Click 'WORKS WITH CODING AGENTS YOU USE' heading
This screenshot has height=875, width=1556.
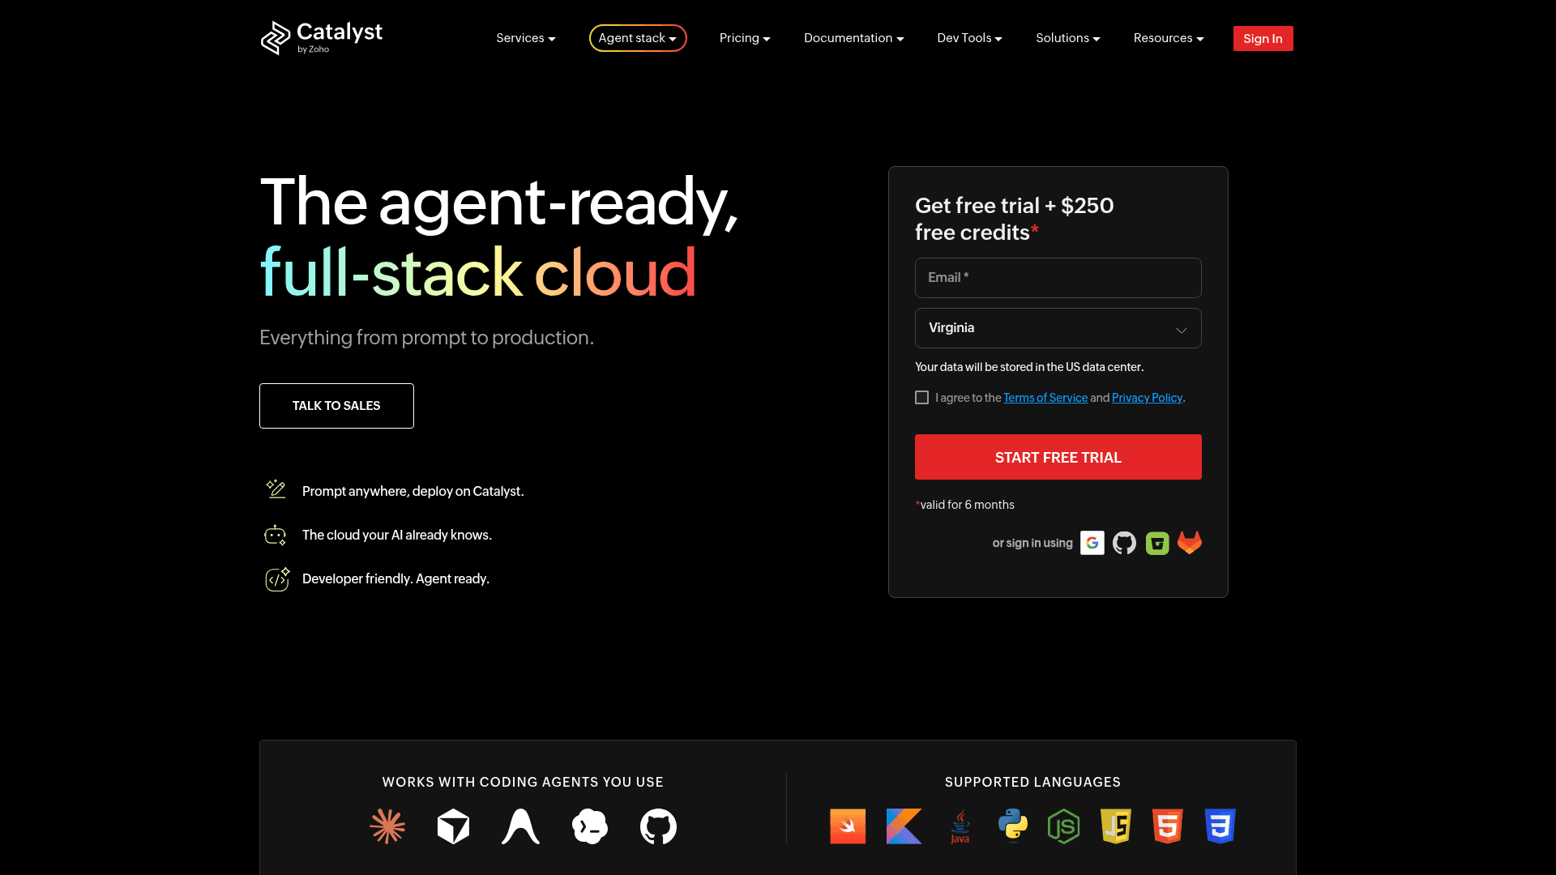pos(523,782)
